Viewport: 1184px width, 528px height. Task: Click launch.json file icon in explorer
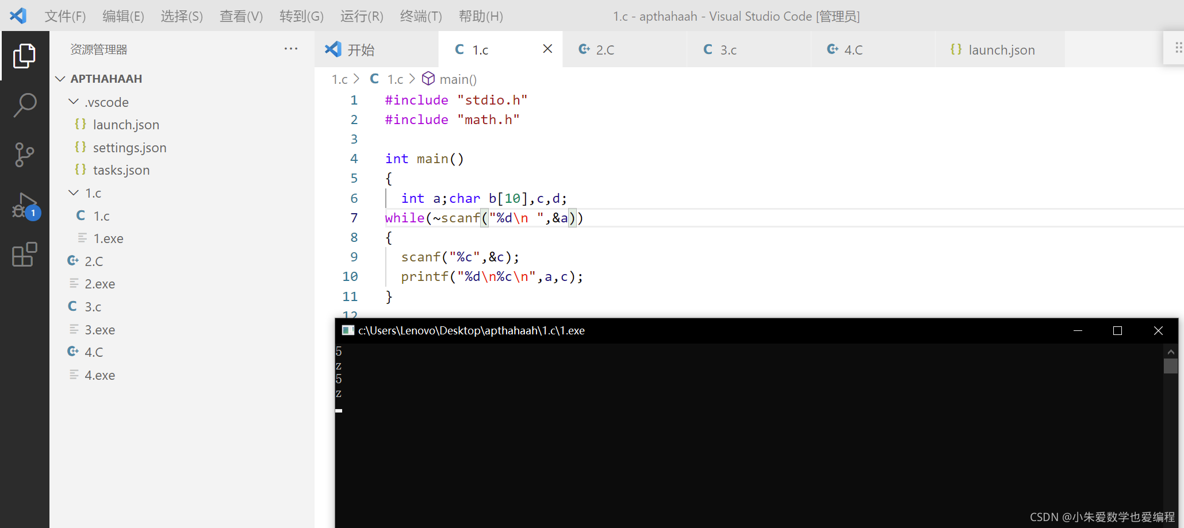click(81, 124)
